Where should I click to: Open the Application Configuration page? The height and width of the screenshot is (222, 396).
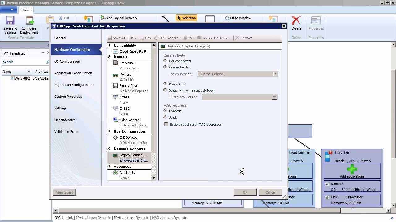(76, 73)
